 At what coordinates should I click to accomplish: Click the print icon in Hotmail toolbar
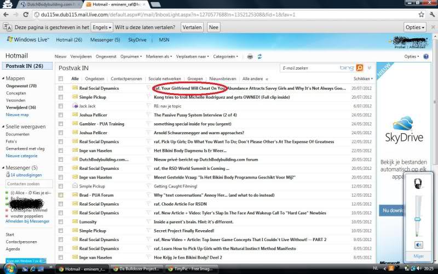pos(250,56)
